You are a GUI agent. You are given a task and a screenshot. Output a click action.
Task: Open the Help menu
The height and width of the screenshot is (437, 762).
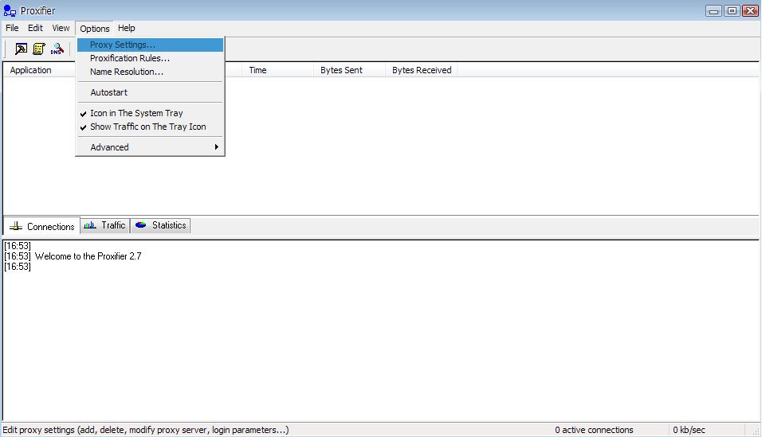pos(127,28)
